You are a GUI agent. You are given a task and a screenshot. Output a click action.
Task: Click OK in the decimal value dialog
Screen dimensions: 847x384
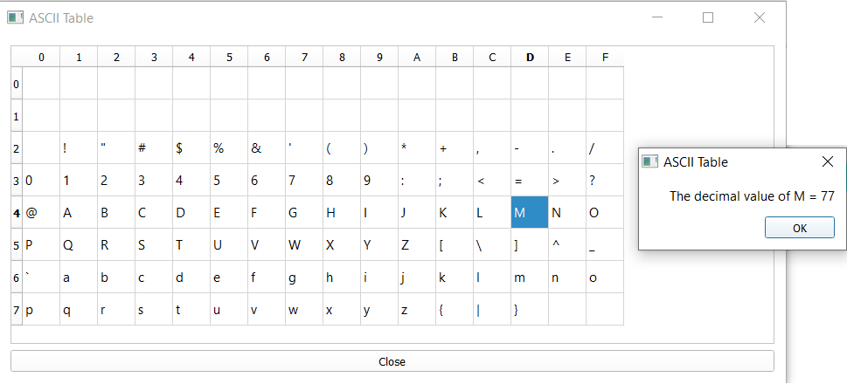point(799,228)
